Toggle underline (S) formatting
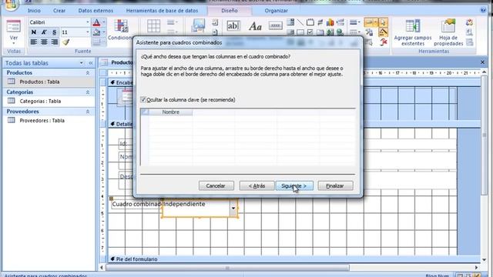Screen dimensions: 493x277 coord(55,32)
